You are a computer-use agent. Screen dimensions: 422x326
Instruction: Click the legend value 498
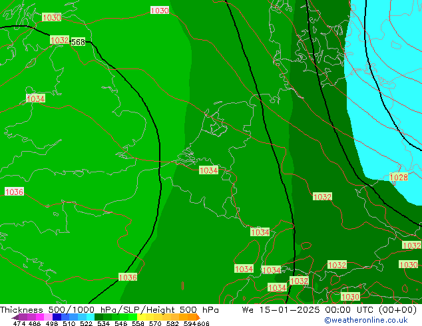52,323
